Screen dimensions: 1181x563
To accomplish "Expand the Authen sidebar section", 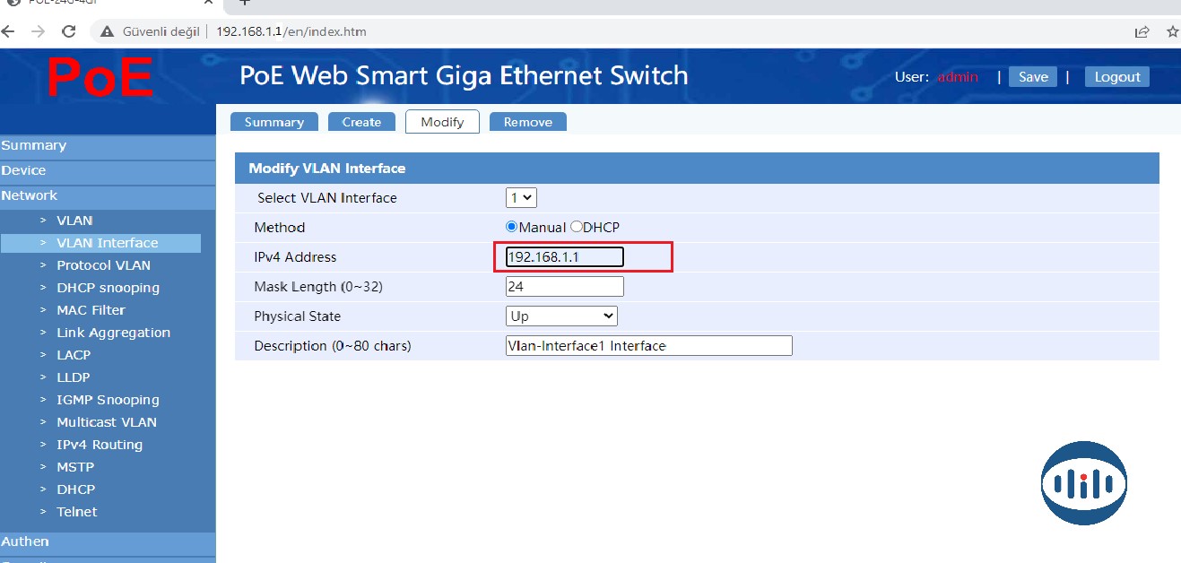I will [x=25, y=541].
